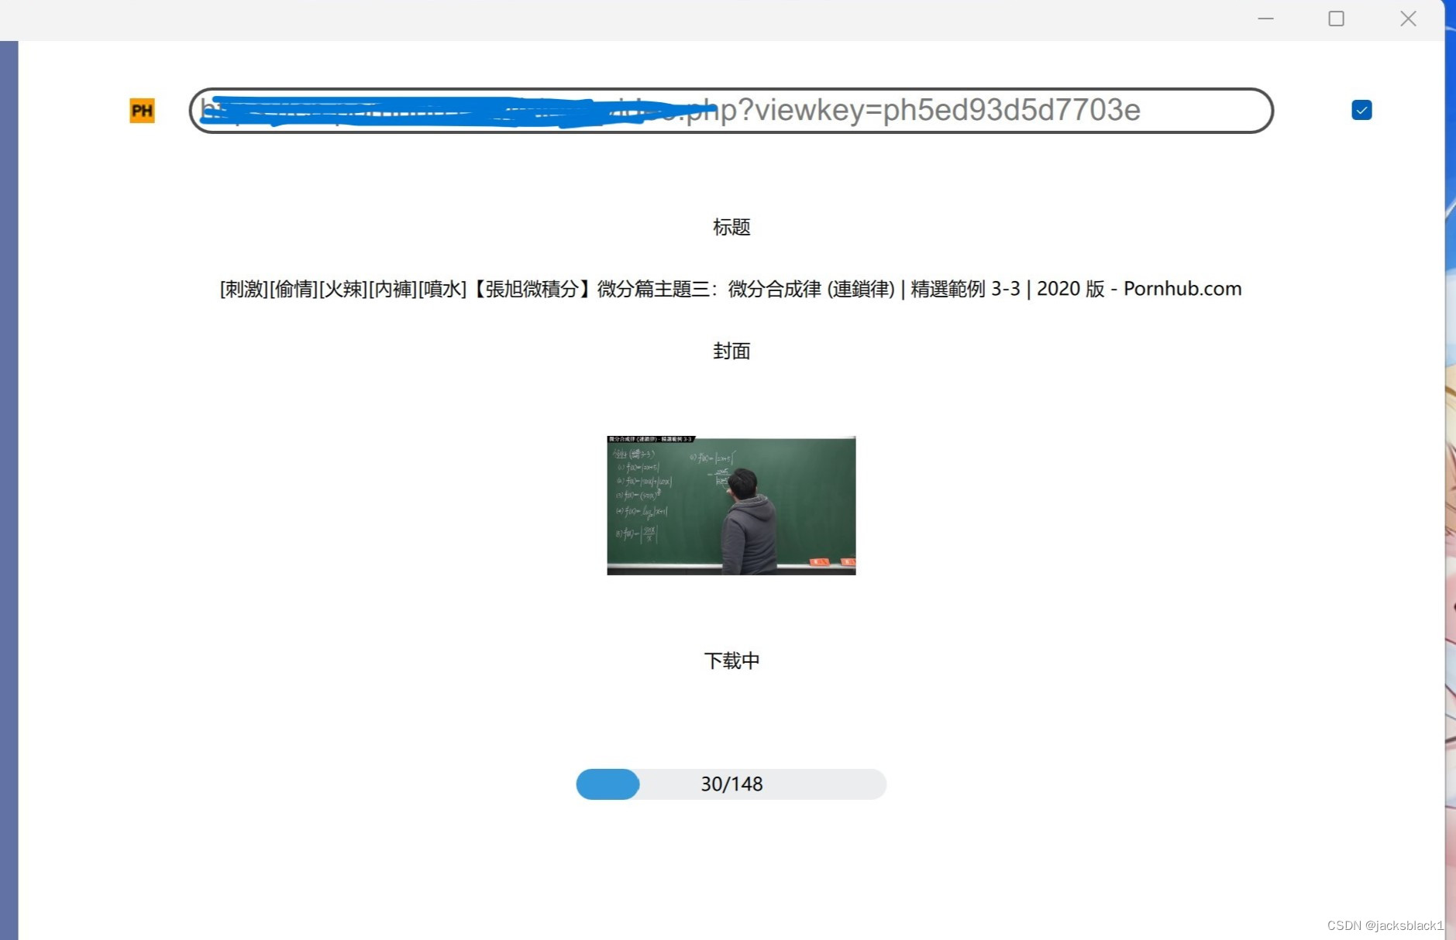Viewport: 1456px width, 940px height.
Task: Open the blackboard cover thumbnail
Action: 731,506
